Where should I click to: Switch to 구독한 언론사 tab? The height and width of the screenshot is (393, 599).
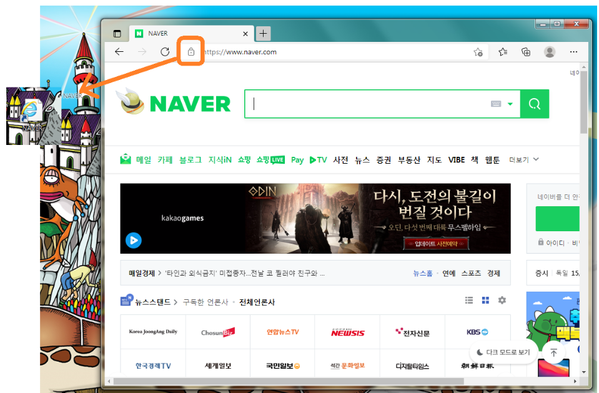click(x=205, y=302)
